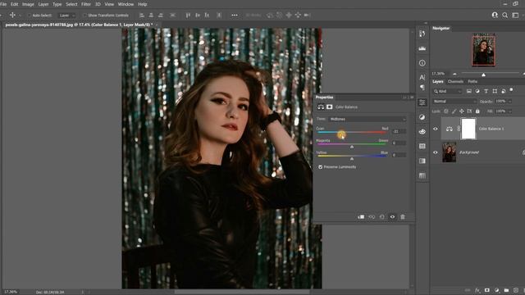The height and width of the screenshot is (295, 525).
Task: Click the layer mask icon in Properties
Action: 330,107
